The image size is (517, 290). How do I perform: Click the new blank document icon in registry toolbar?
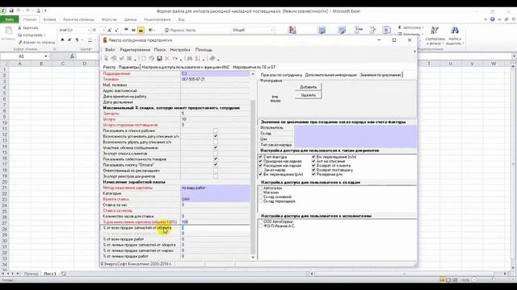pos(144,59)
